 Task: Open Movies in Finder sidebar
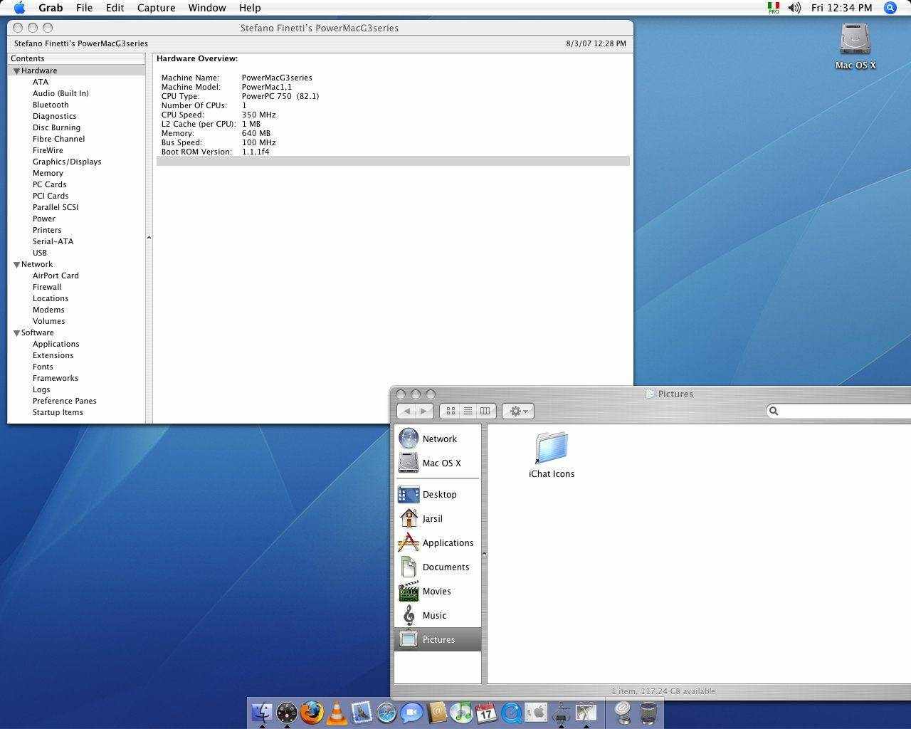(x=437, y=591)
